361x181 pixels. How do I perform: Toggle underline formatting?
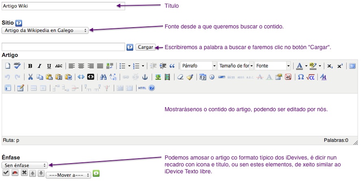pyautogui.click(x=49, y=66)
